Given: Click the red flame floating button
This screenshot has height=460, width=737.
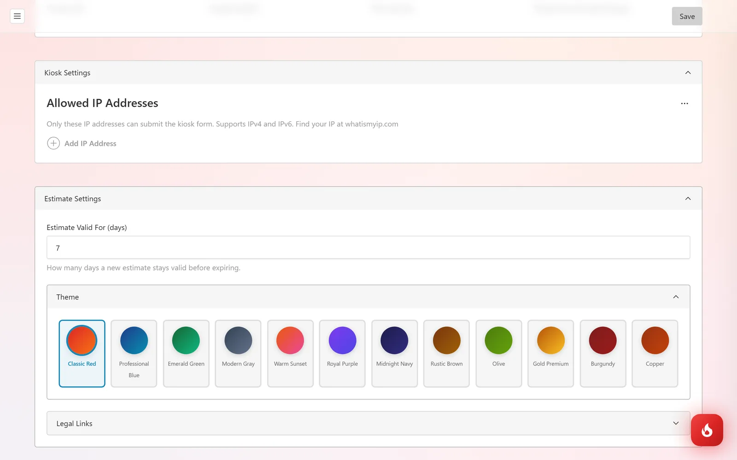Looking at the screenshot, I should coord(707,430).
